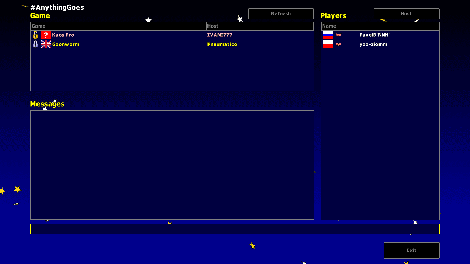Exit the lobby with the Exit button
470x264 pixels.
click(412, 250)
